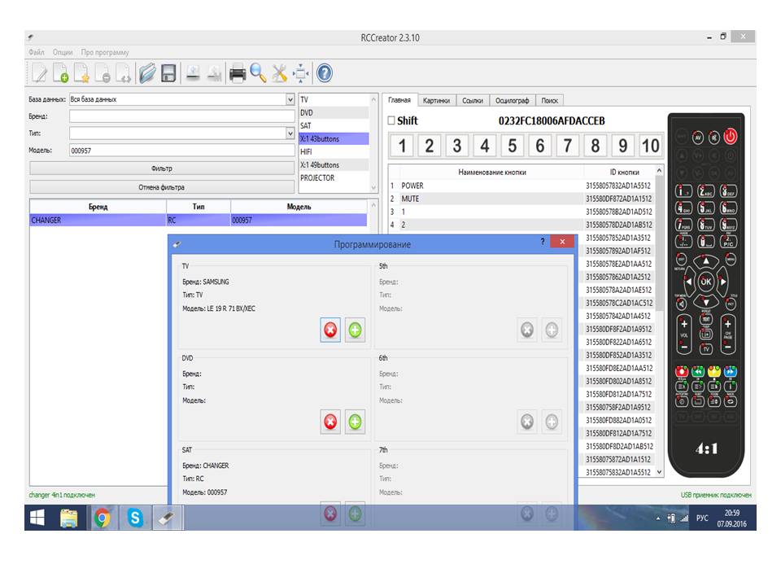Viewport: 781px width, 586px height.
Task: Open the Осцилограф tab
Action: [513, 100]
